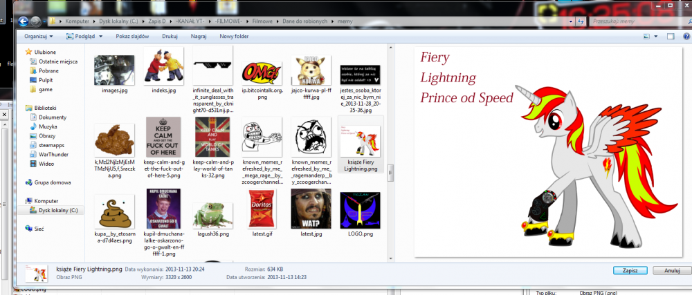Click Nowy folder in toolbar

click(x=234, y=36)
